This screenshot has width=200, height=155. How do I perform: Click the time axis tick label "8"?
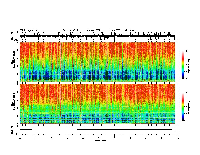click(x=146, y=138)
